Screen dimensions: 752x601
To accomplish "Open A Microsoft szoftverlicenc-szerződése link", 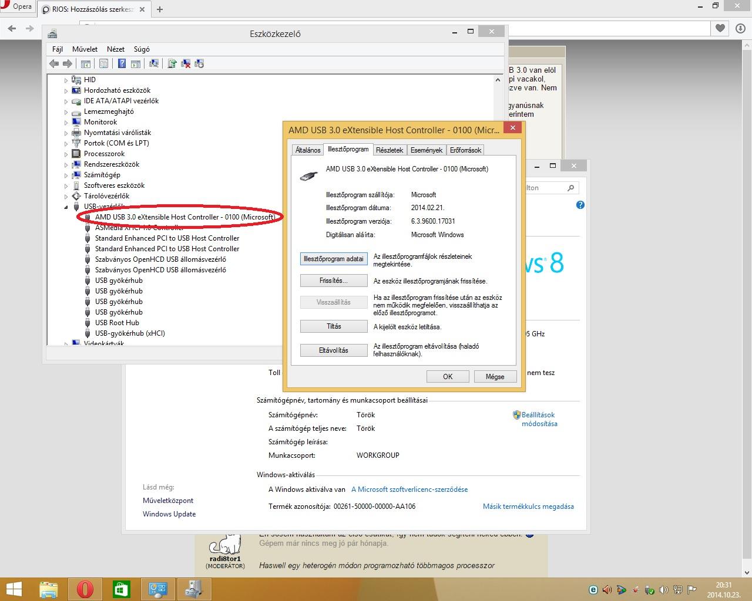I will pyautogui.click(x=409, y=489).
